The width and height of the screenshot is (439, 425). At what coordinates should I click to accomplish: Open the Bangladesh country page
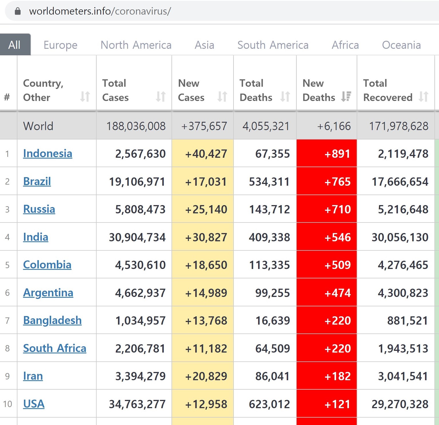(52, 320)
